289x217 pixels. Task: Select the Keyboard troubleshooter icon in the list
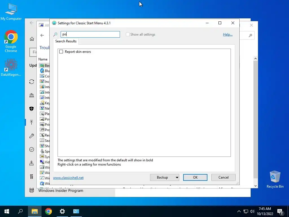pyautogui.click(x=42, y=103)
